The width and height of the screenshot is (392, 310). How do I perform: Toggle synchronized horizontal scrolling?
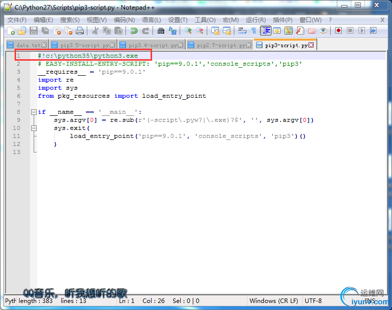(227, 31)
